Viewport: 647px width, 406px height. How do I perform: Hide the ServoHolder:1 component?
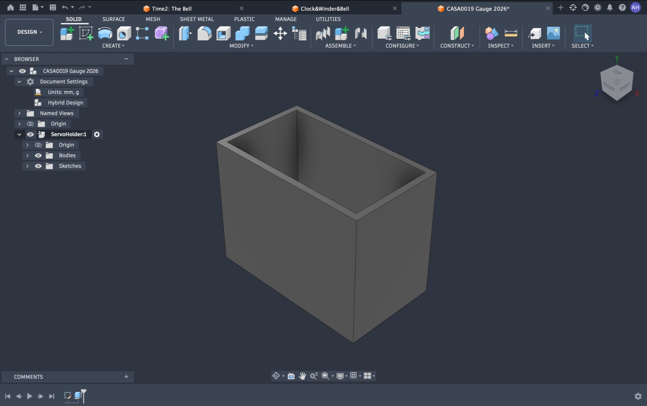30,134
